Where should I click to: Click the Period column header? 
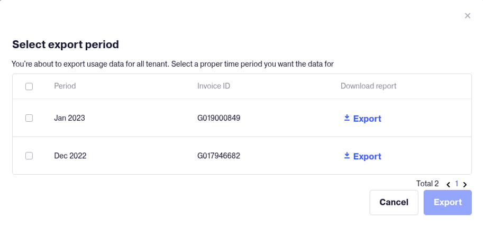[x=65, y=86]
